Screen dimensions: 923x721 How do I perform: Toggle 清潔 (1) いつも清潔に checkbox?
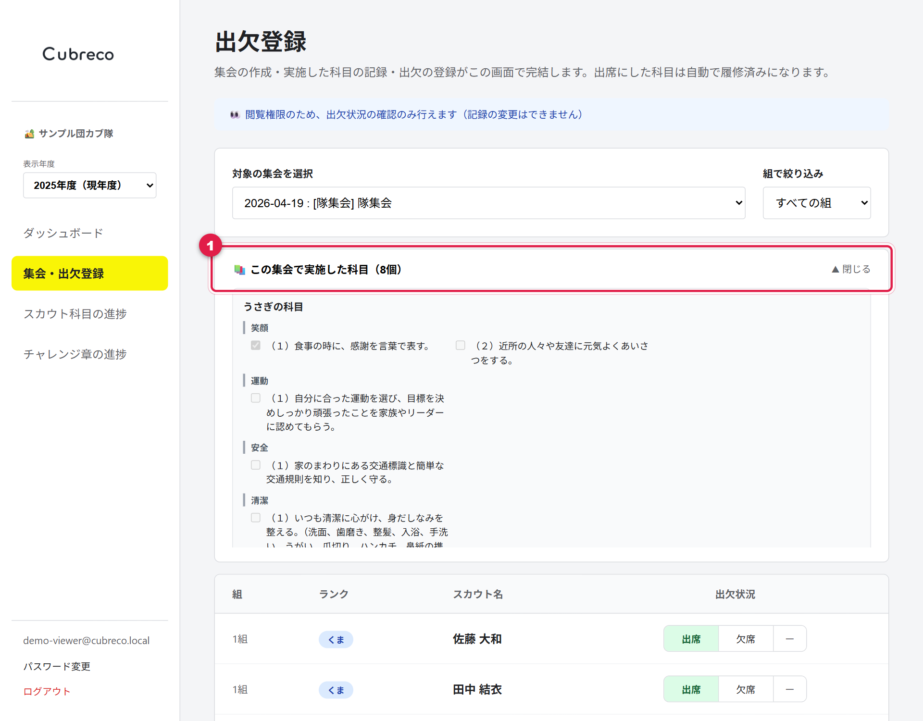click(256, 518)
